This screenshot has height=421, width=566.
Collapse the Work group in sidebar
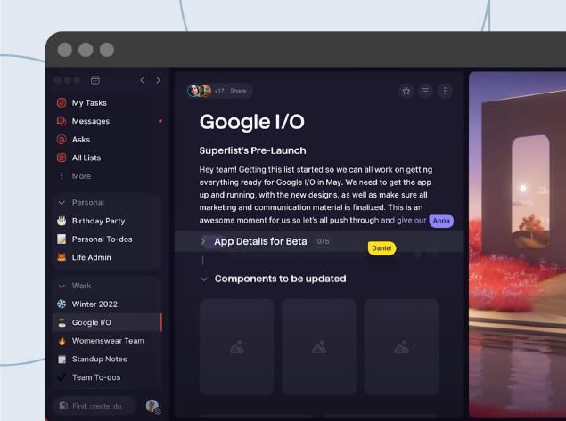62,286
